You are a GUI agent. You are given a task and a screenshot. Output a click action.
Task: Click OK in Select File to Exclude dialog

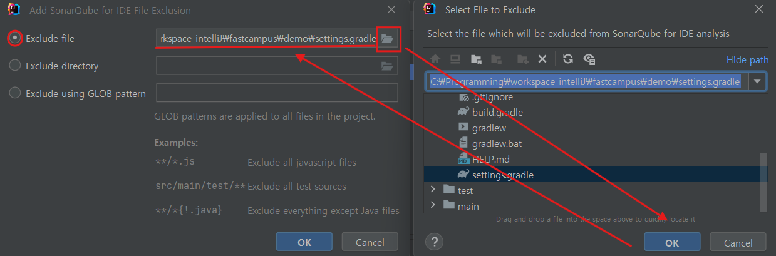coord(672,243)
